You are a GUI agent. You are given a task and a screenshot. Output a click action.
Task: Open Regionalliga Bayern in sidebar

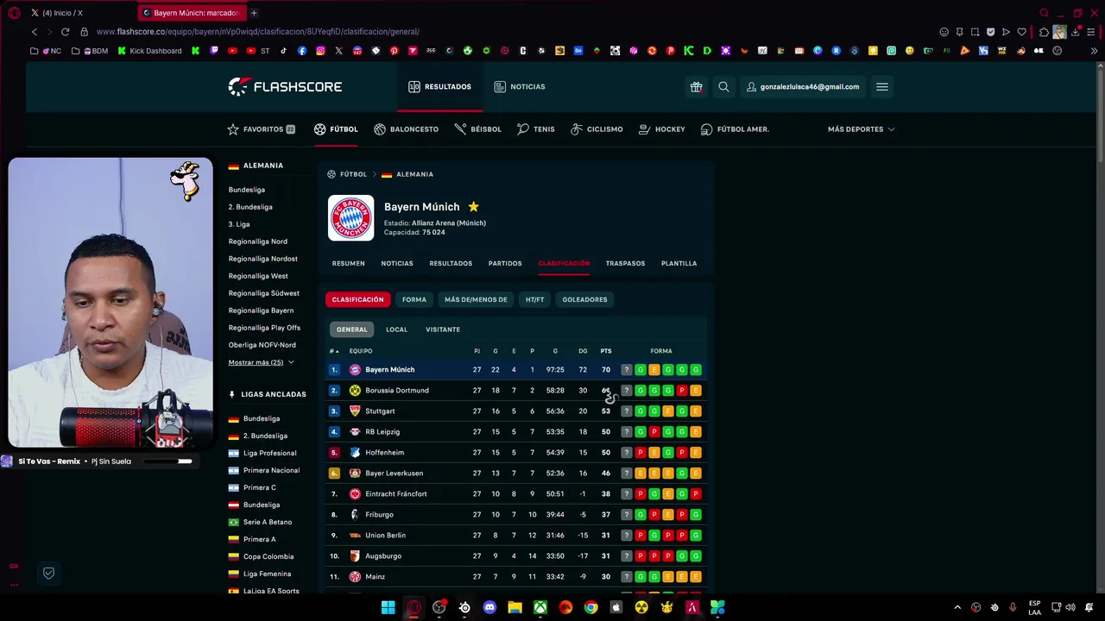[x=261, y=310]
